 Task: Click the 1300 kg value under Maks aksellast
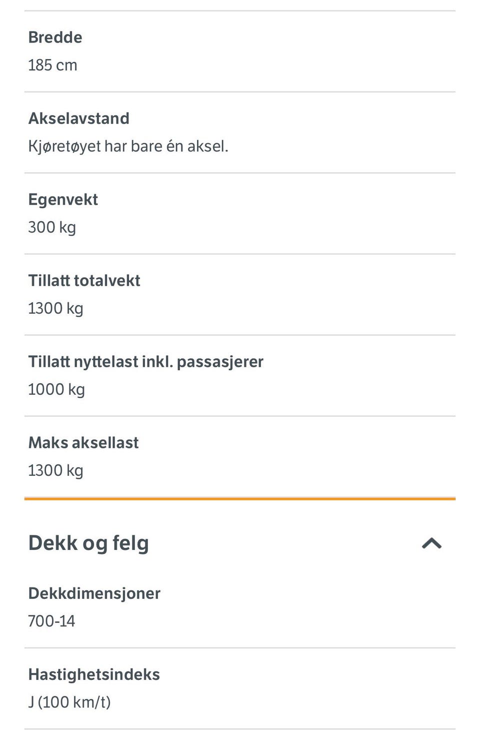point(55,471)
